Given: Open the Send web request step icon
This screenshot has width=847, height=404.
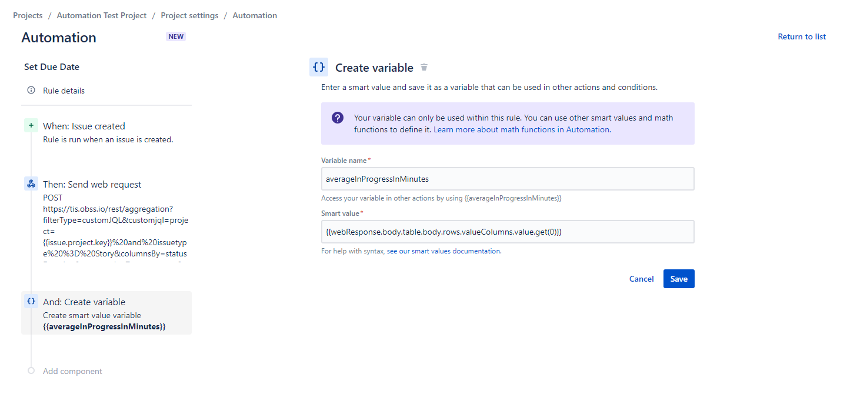Looking at the screenshot, I should (x=31, y=183).
